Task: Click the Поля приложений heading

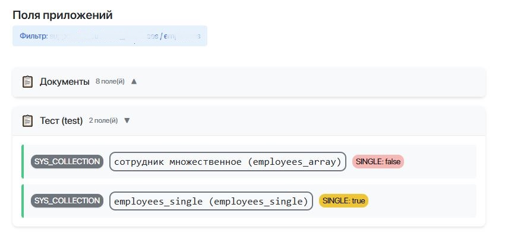Action: [63, 15]
